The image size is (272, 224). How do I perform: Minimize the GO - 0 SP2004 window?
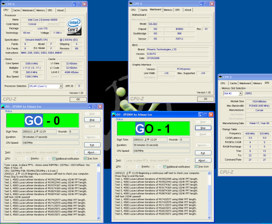pyautogui.click(x=90, y=107)
